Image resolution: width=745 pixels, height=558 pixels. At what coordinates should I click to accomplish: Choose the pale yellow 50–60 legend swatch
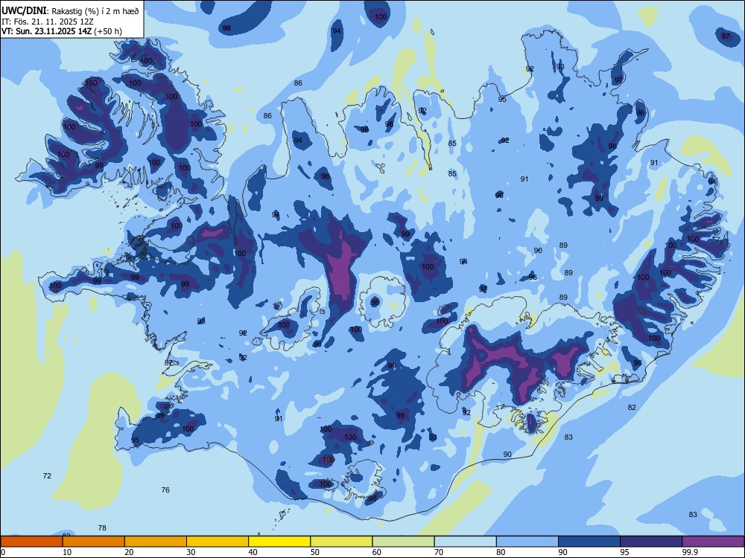point(341,542)
